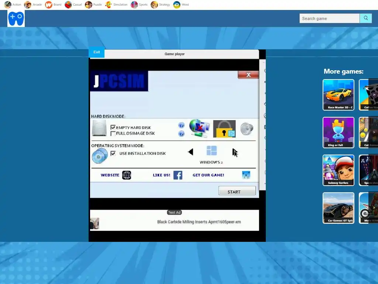Open the Arcade games category

point(33,4)
